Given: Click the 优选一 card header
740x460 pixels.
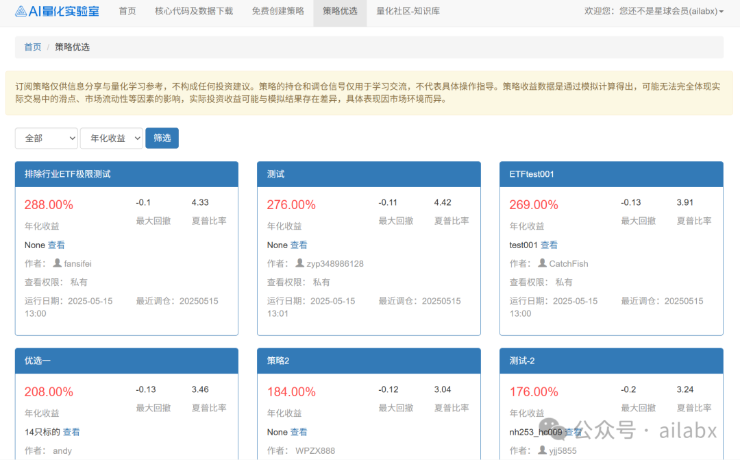Looking at the screenshot, I should (127, 361).
